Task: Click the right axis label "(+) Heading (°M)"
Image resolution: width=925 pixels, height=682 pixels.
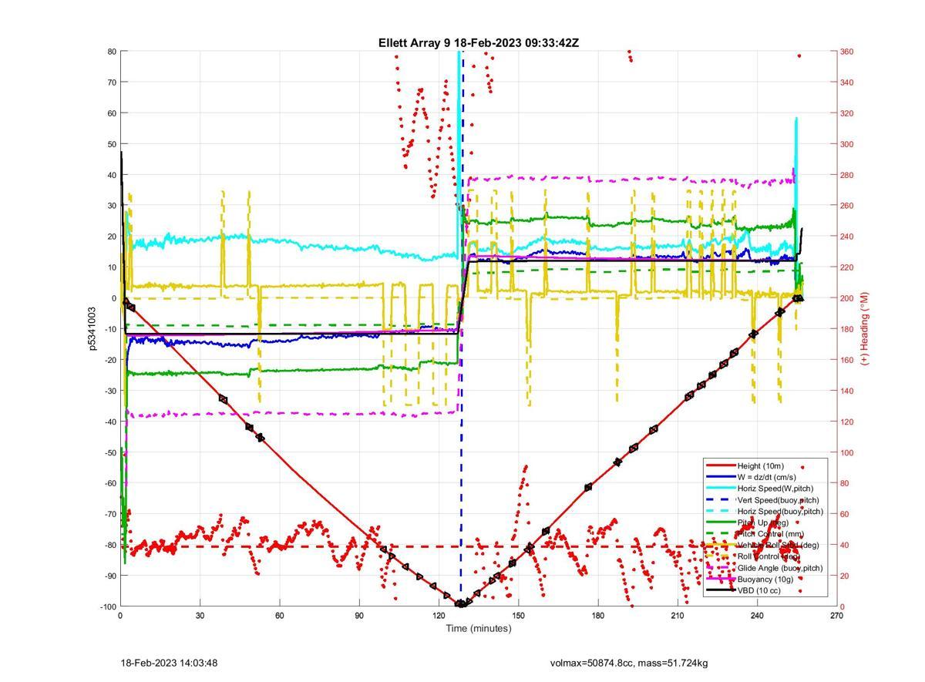Action: [x=864, y=328]
